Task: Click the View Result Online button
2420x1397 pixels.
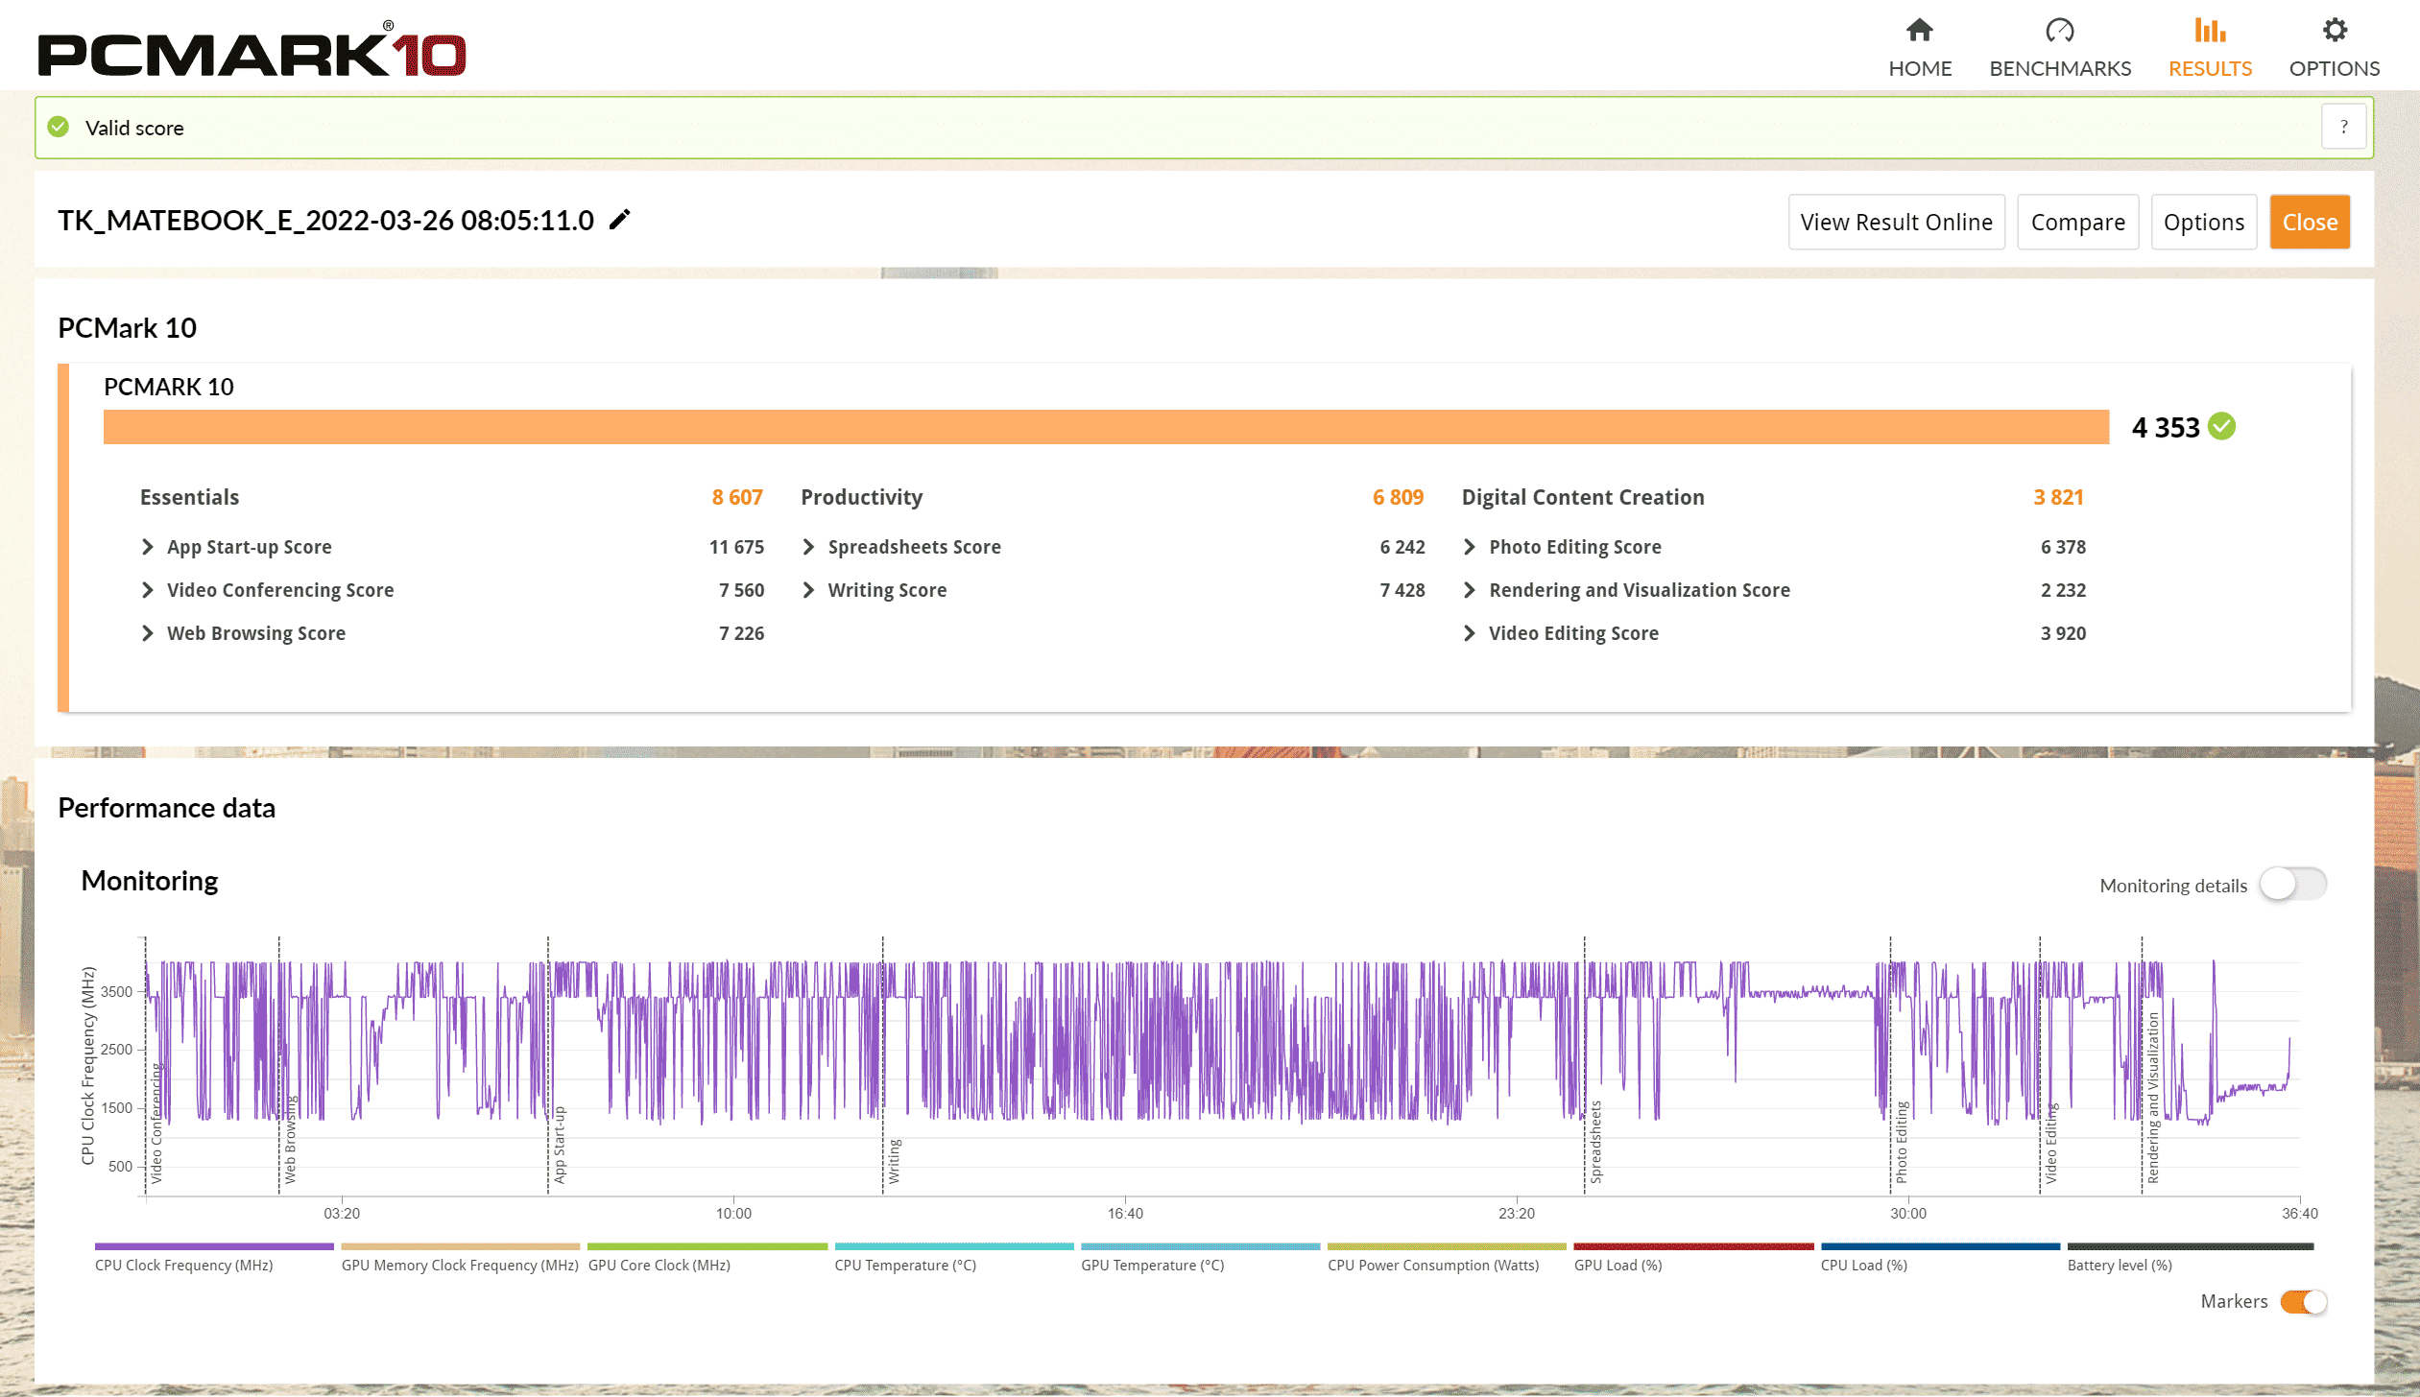Action: [1896, 222]
